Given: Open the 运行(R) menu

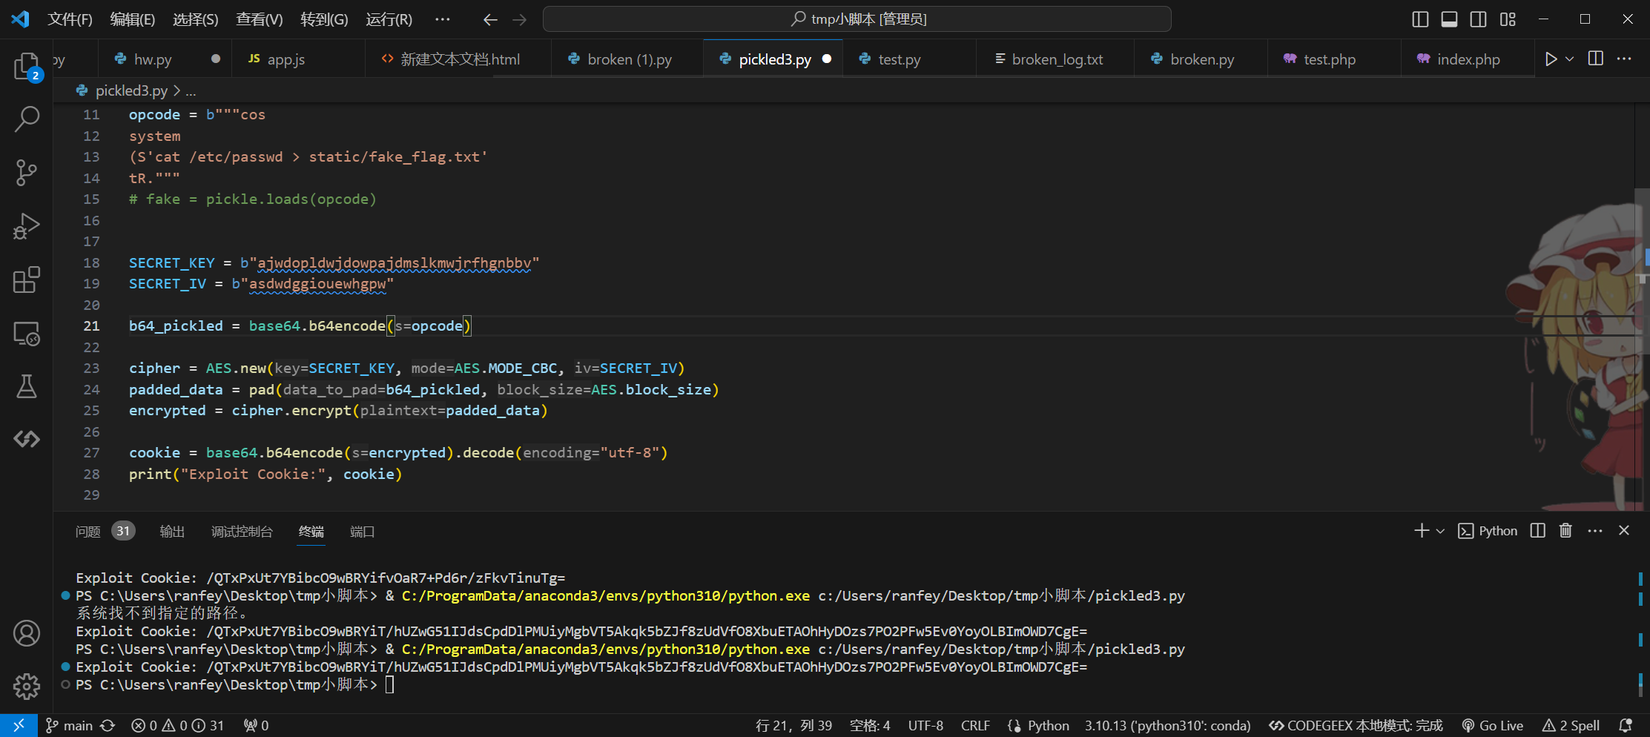Looking at the screenshot, I should coord(389,19).
